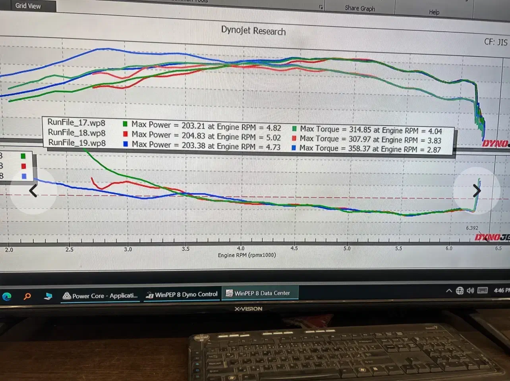Click the taskbar clock showing 4:46

pyautogui.click(x=501, y=291)
